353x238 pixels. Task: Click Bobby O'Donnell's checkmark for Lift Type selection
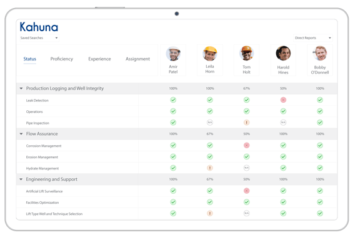click(x=320, y=213)
